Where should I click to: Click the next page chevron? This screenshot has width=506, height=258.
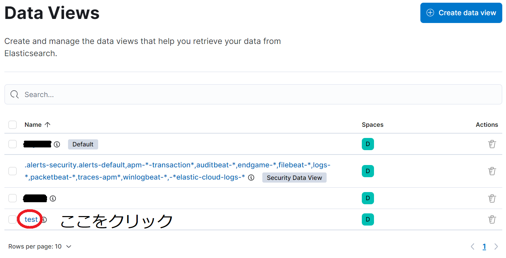coord(496,247)
